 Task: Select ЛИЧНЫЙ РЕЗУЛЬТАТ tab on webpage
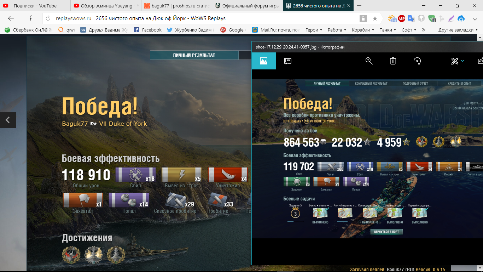coord(194,55)
